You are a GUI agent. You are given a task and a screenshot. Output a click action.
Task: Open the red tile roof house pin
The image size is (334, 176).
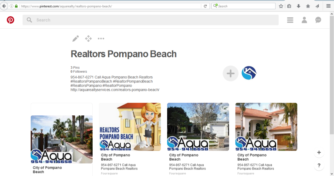pos(266,127)
